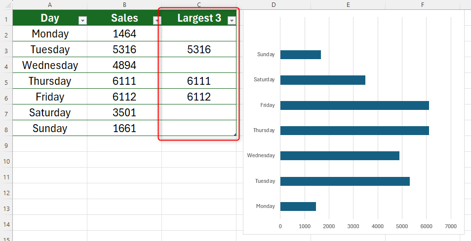Image resolution: width=471 pixels, height=241 pixels.
Task: Click the Wednesday axis label in chart
Action: [x=261, y=156]
